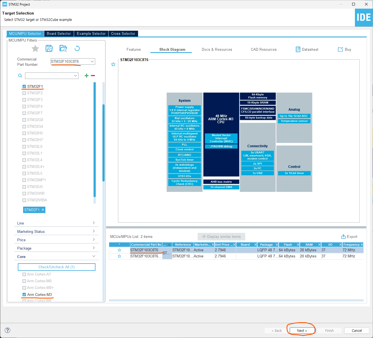The image size is (373, 338).
Task: Click the Datasheet document icon
Action: [298, 49]
